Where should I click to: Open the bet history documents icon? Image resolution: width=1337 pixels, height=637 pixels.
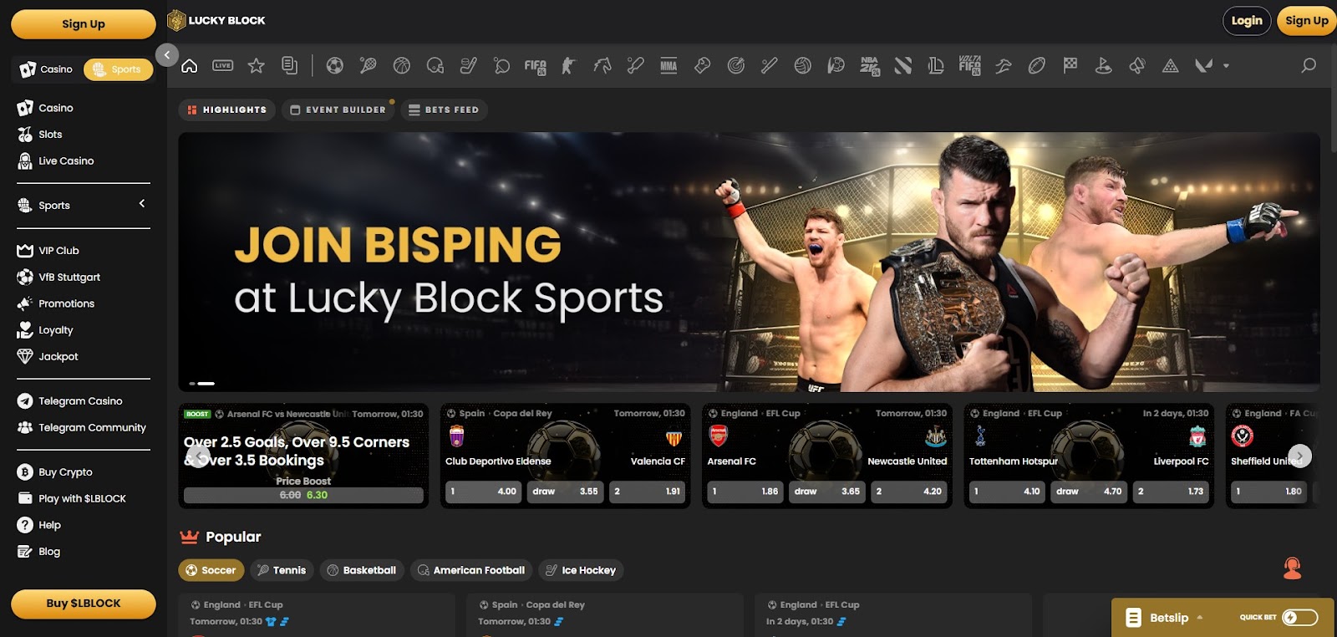[289, 65]
